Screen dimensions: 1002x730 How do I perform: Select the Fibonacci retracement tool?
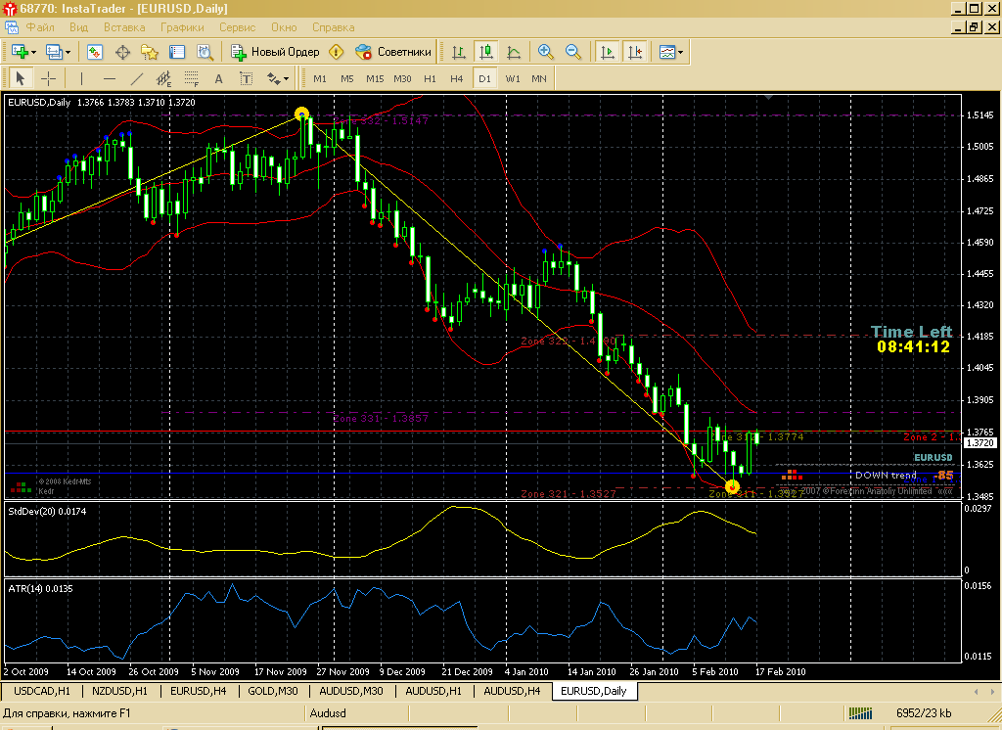191,78
